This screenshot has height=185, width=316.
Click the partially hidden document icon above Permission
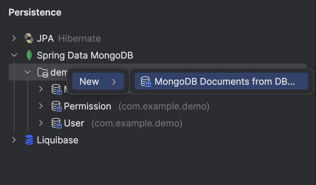(x=56, y=89)
